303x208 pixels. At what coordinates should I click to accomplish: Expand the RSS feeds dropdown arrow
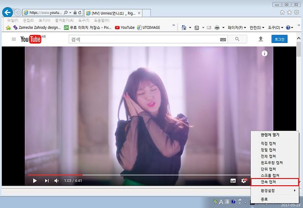tap(203, 28)
